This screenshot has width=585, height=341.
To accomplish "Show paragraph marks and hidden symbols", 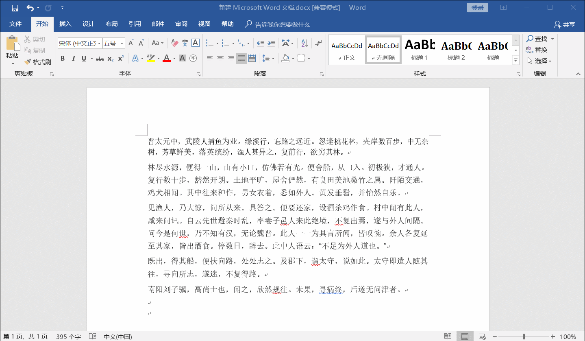I will [x=318, y=43].
